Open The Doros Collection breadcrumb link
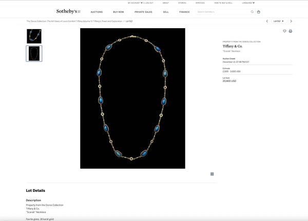308x221 pixels. pyautogui.click(x=74, y=21)
